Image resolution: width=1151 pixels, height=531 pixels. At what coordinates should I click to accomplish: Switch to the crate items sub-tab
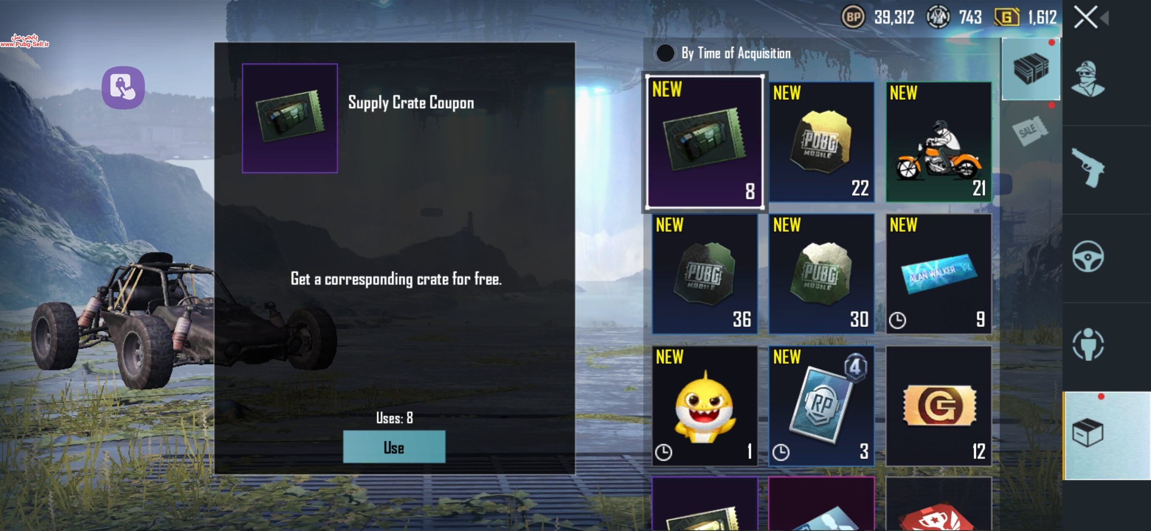[1031, 69]
